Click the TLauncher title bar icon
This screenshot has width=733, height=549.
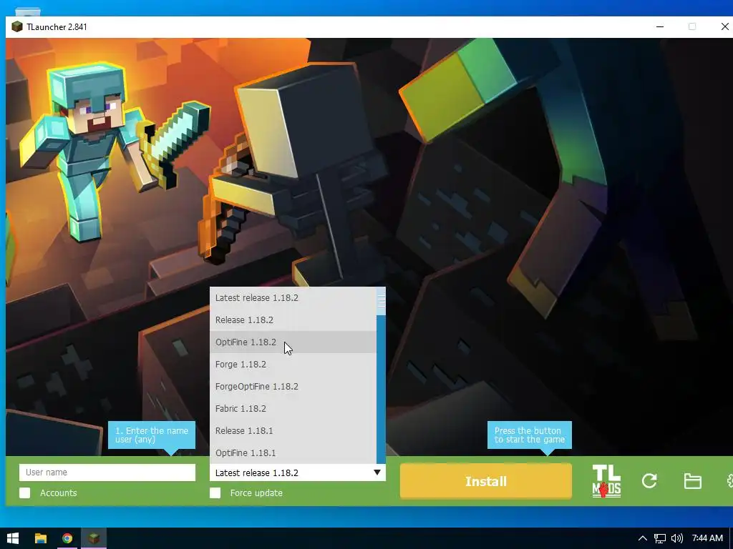pyautogui.click(x=17, y=26)
